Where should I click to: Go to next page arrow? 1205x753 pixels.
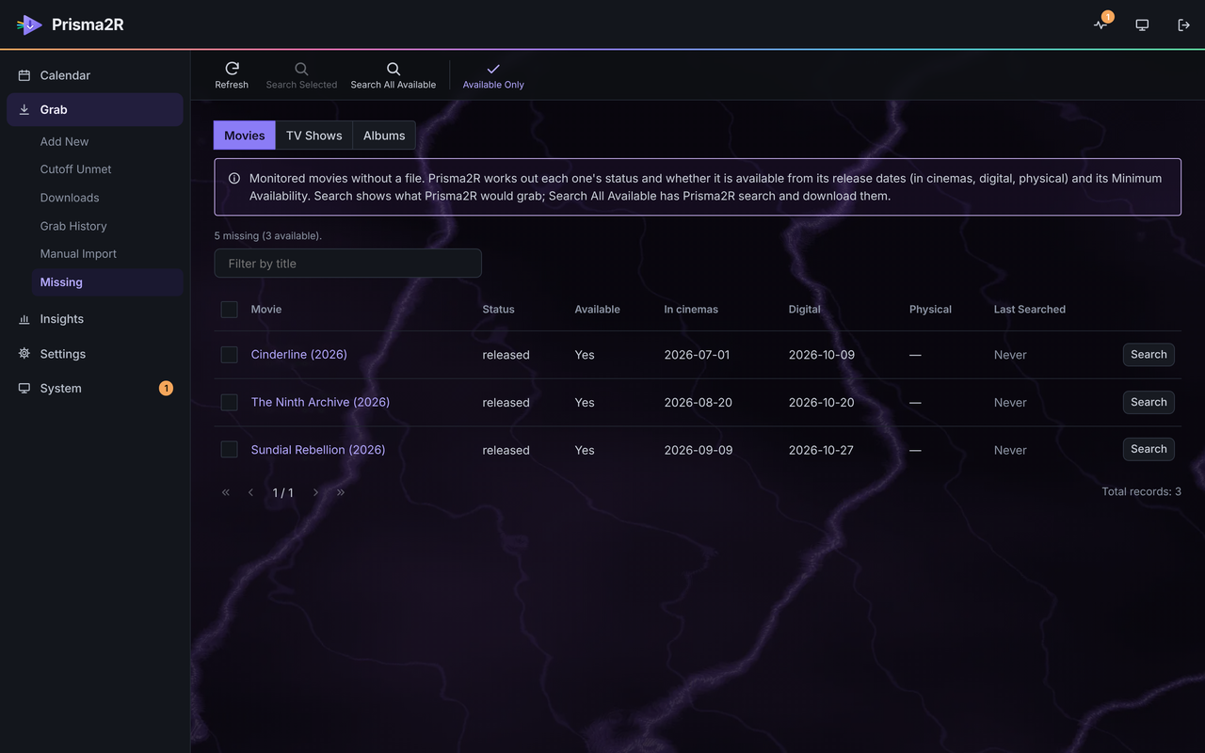[315, 492]
